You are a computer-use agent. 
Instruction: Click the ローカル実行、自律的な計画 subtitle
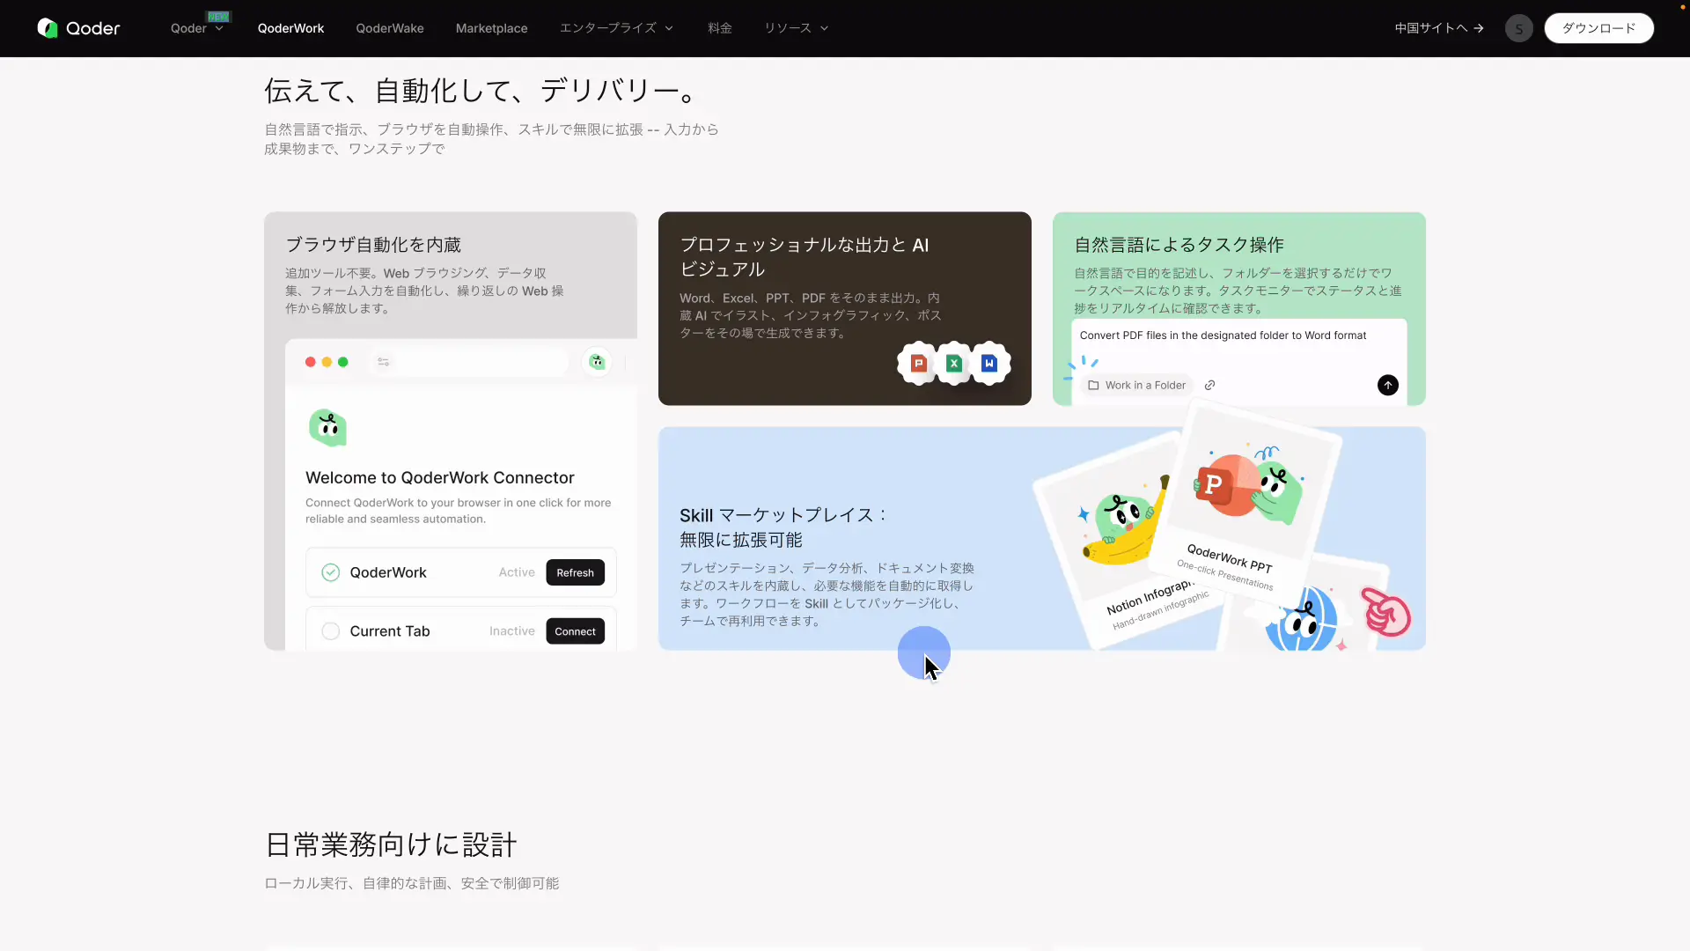(411, 883)
